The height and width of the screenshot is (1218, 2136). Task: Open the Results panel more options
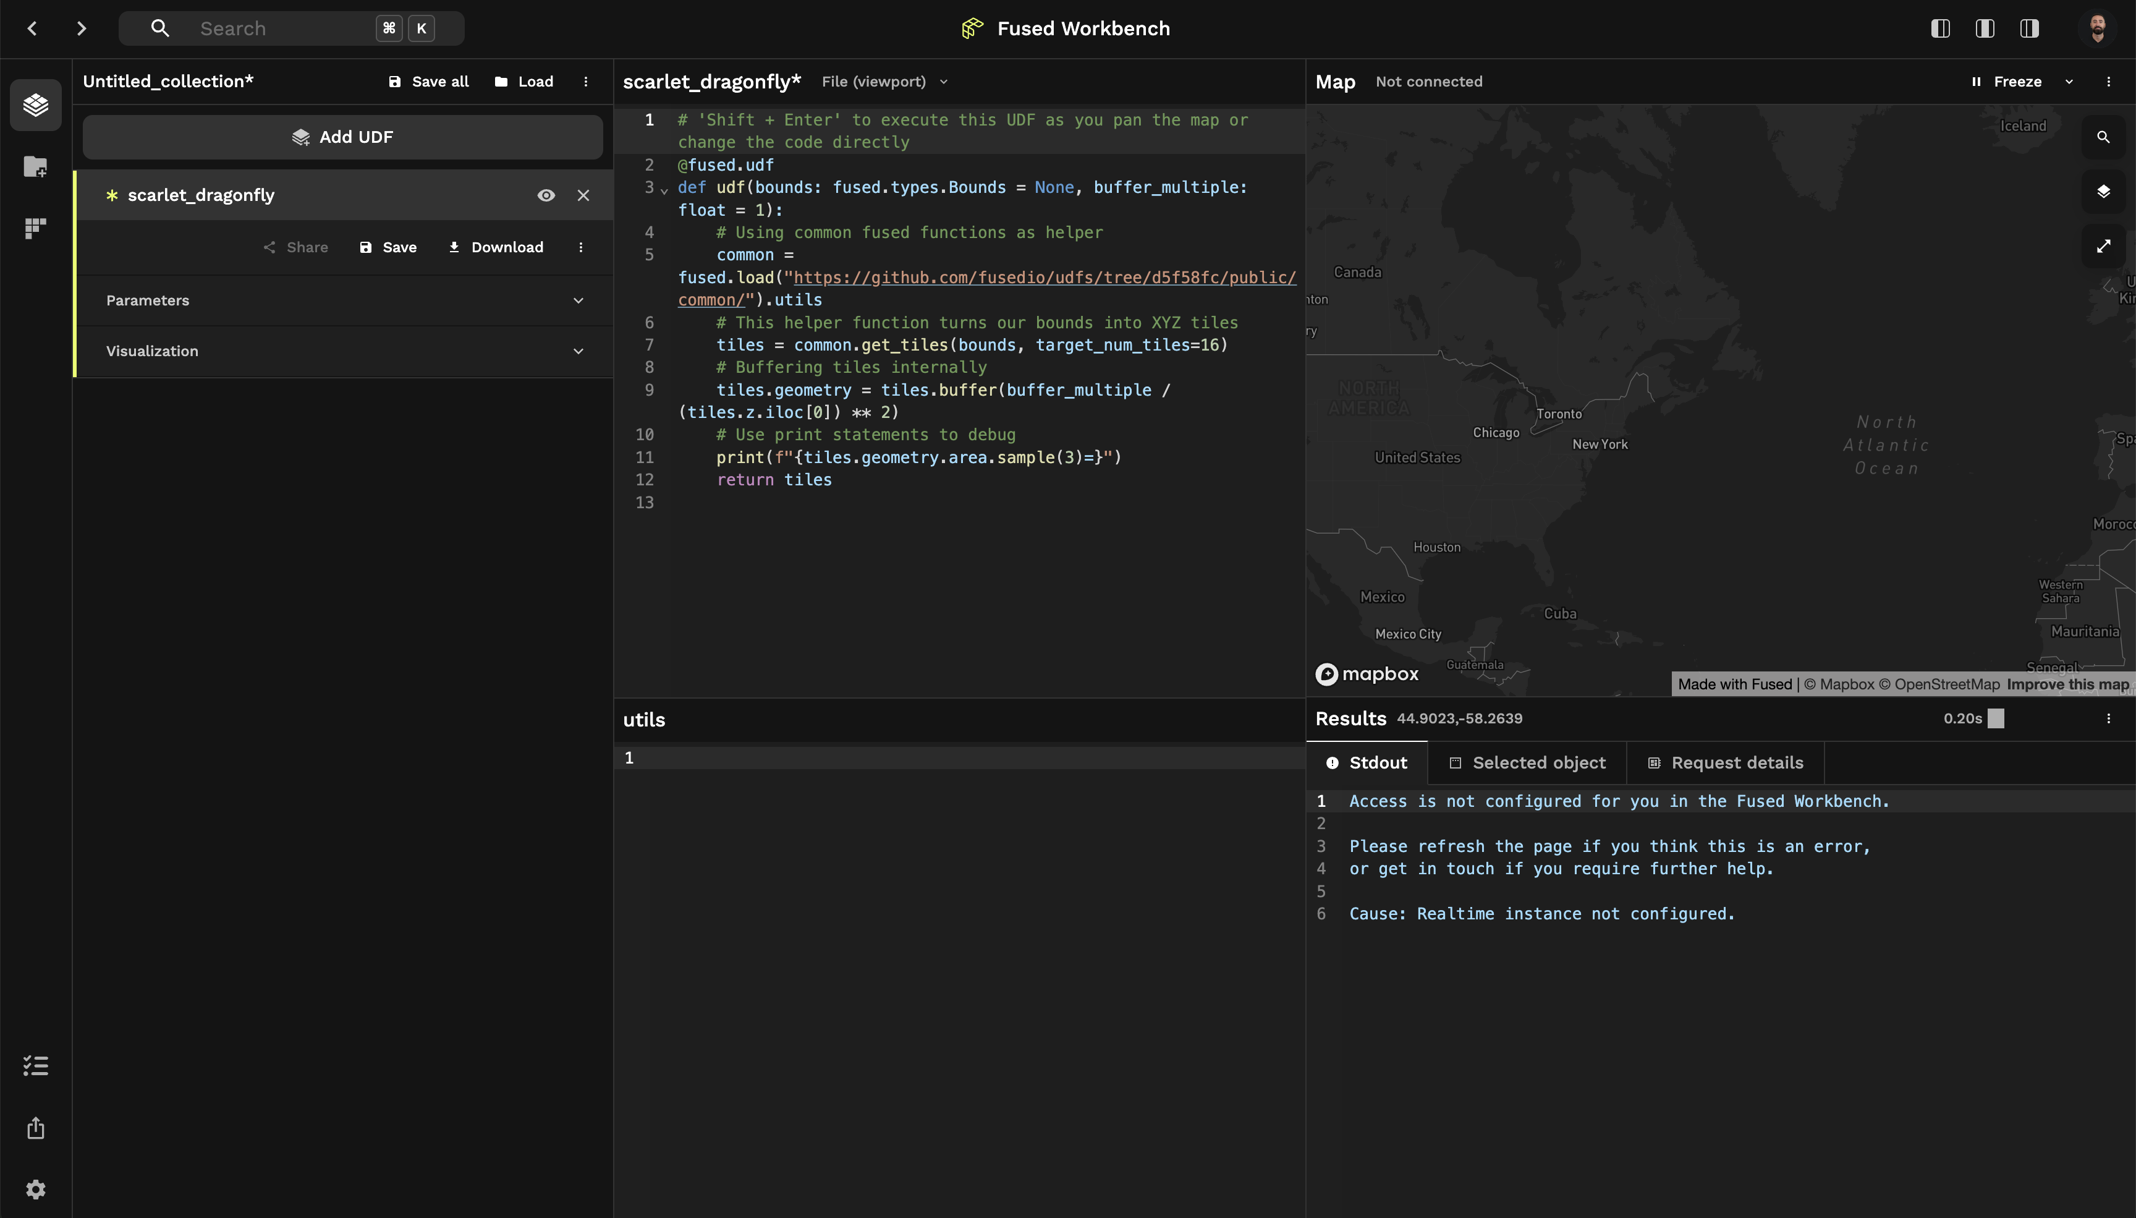click(2108, 718)
